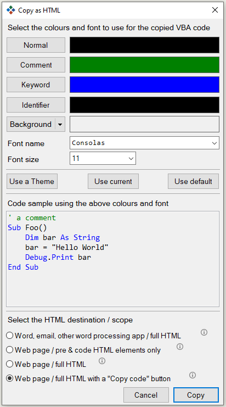Open the Background button dropdown arrow

tap(60, 124)
